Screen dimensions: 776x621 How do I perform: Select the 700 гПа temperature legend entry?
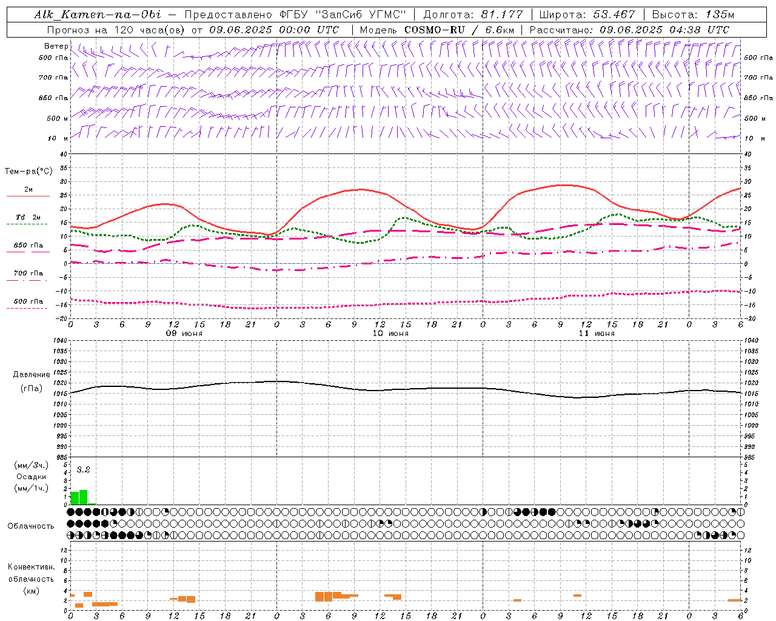pos(28,274)
